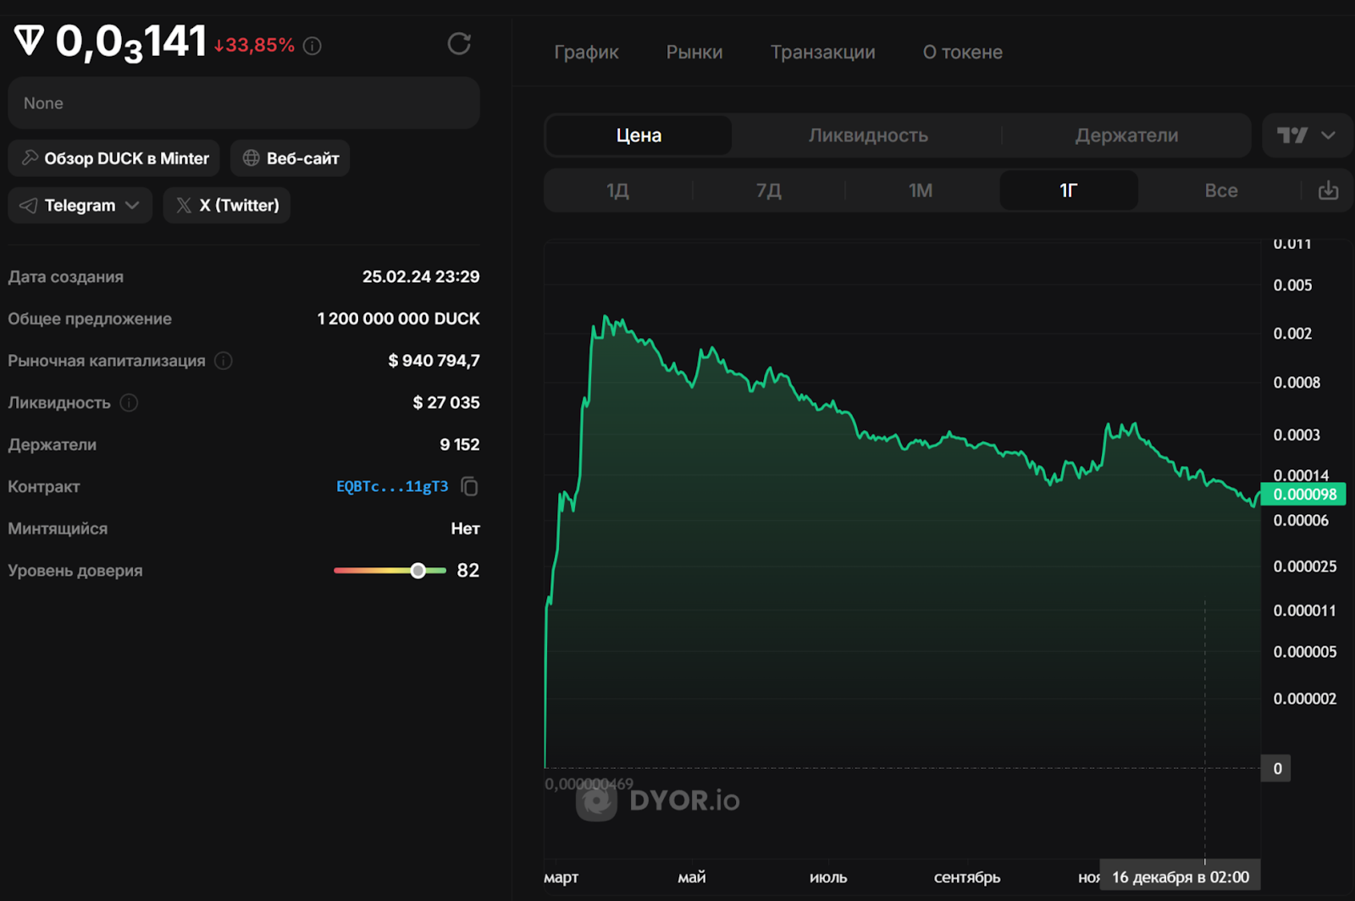Click the None description field

(x=244, y=103)
